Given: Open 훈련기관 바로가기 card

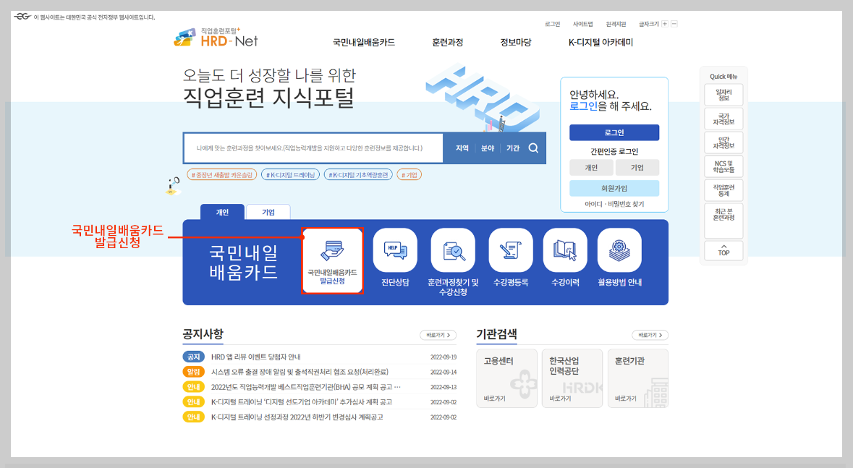Looking at the screenshot, I should 638,379.
